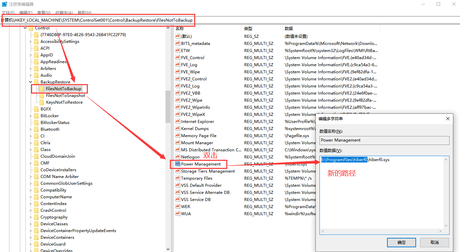Click the CoDeviceInstallers folder icon
Viewport: 460px width, 252px height.
[x=36, y=170]
